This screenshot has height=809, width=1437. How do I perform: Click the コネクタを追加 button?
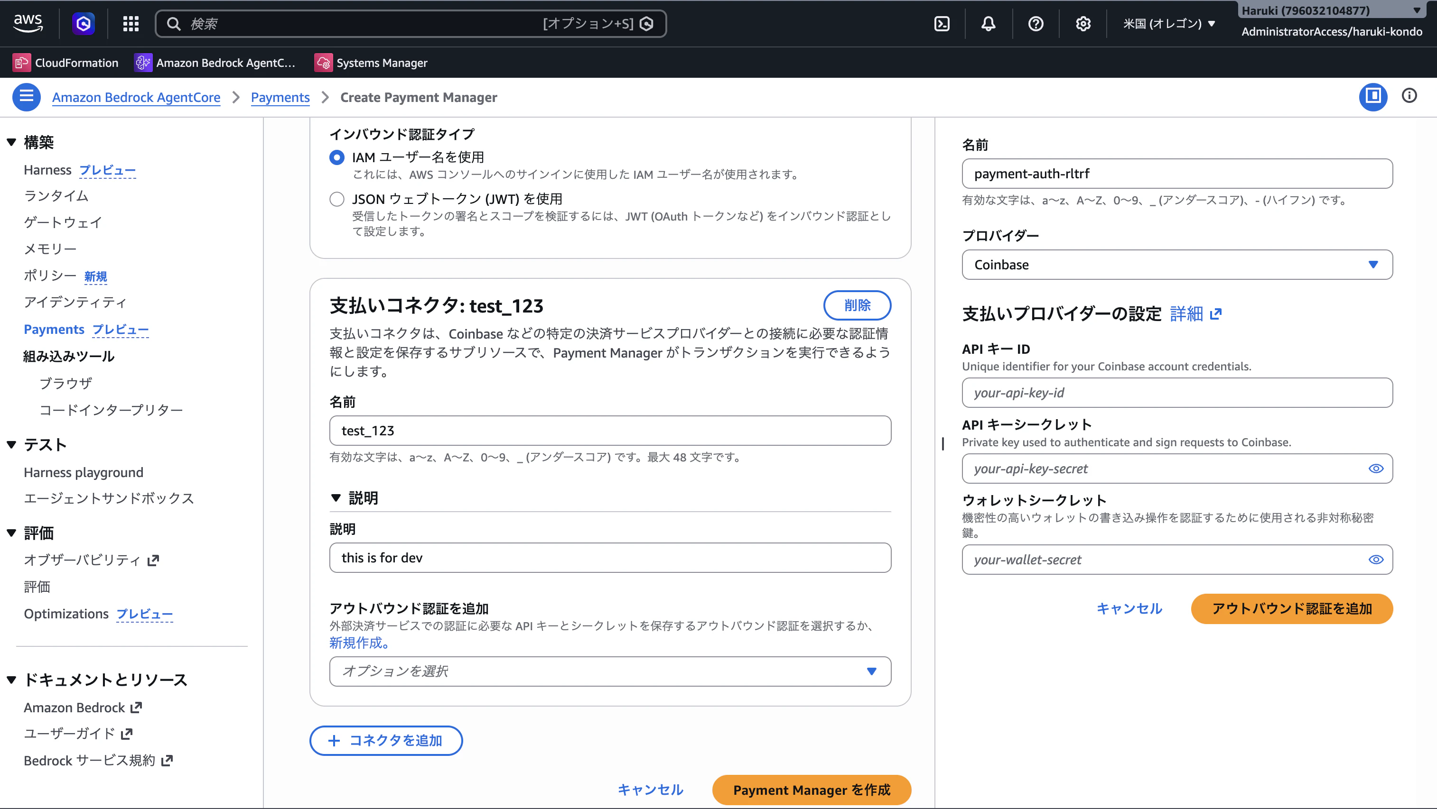386,740
